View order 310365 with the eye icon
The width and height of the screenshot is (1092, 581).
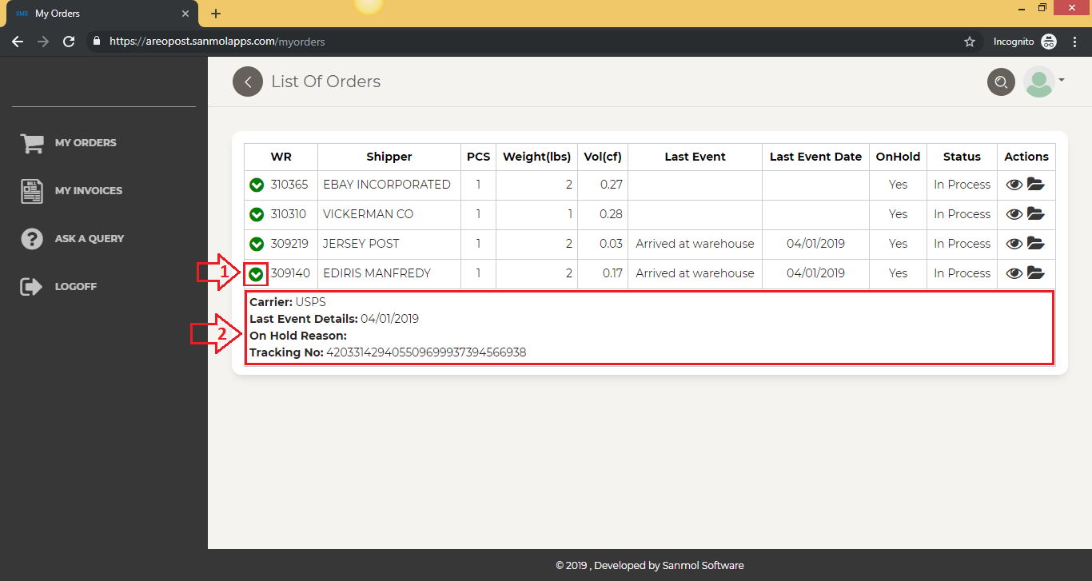pyautogui.click(x=1014, y=185)
